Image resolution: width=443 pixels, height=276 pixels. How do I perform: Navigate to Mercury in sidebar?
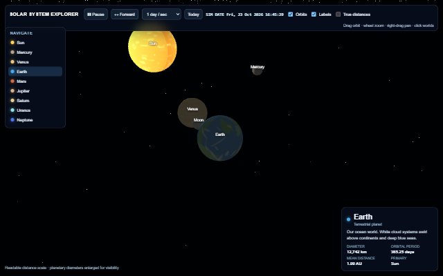pyautogui.click(x=35, y=52)
